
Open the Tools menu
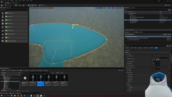[16, 1]
